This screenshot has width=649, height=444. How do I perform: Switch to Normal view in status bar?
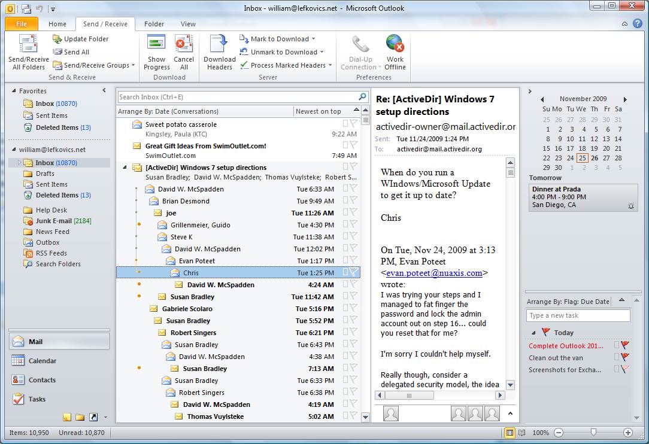pyautogui.click(x=510, y=433)
